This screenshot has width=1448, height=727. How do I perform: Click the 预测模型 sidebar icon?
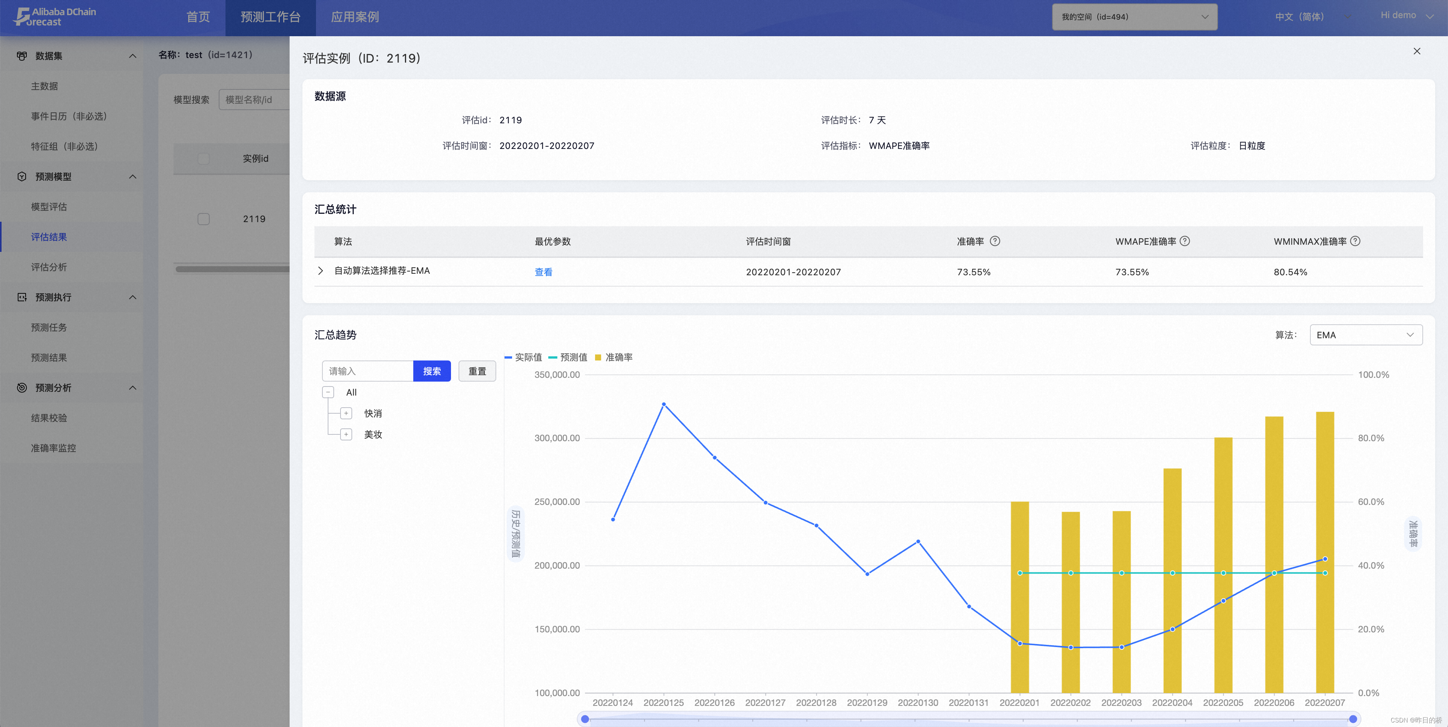tap(22, 176)
